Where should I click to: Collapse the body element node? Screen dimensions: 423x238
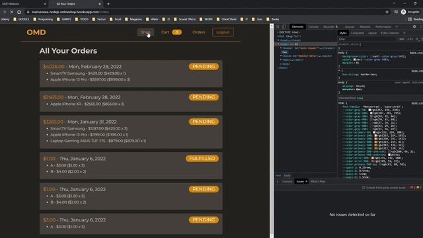pos(278,44)
